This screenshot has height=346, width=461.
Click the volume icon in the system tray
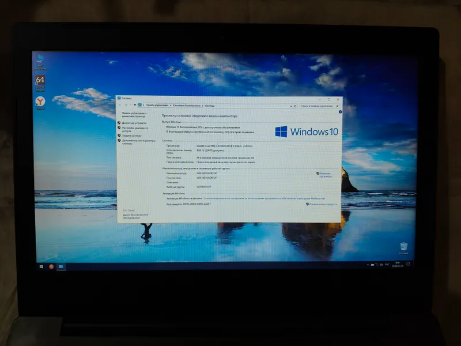click(x=381, y=265)
